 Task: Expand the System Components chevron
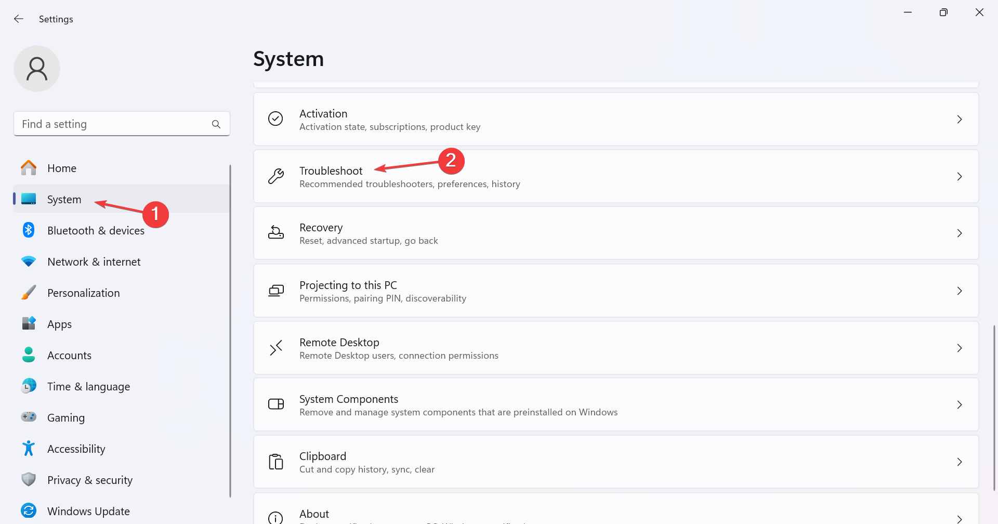click(960, 404)
